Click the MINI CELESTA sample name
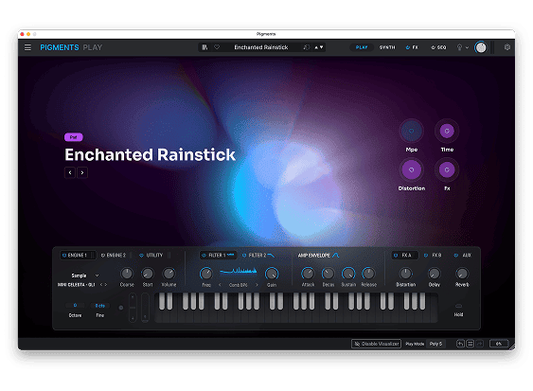Image resolution: width=533 pixels, height=391 pixels. pos(77,285)
